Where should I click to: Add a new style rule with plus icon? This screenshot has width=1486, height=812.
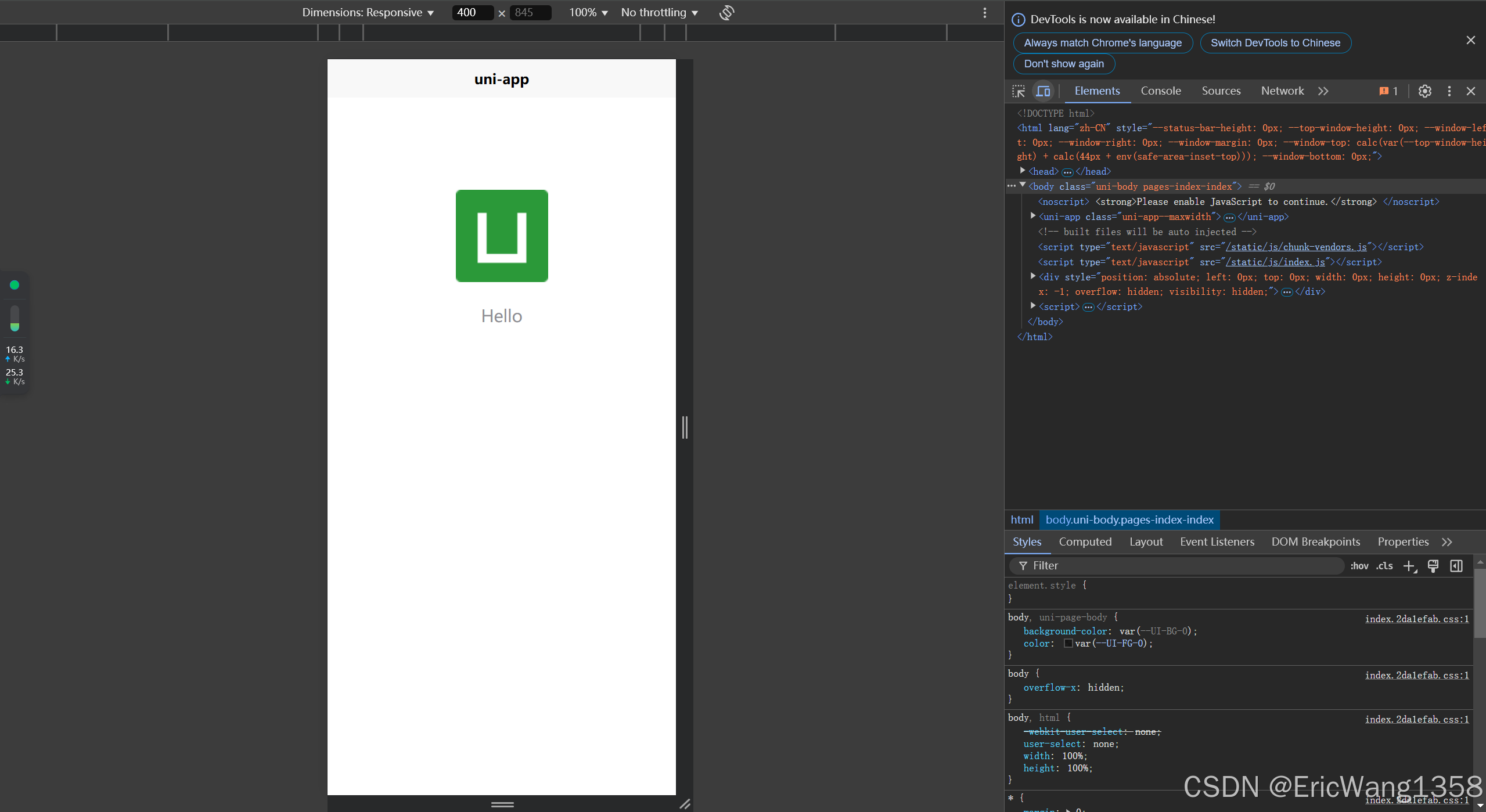pos(1409,566)
